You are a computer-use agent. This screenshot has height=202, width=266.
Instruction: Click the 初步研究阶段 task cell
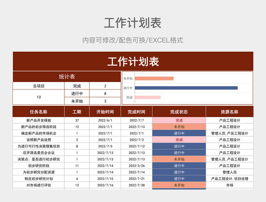point(39,165)
